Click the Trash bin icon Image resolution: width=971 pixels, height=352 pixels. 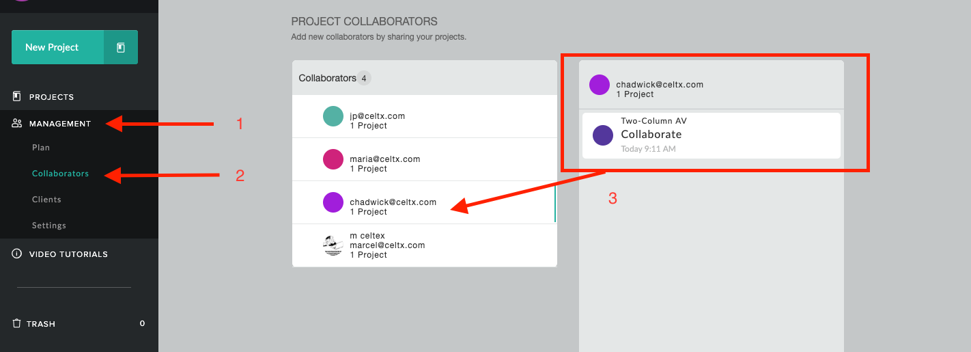[x=17, y=323]
